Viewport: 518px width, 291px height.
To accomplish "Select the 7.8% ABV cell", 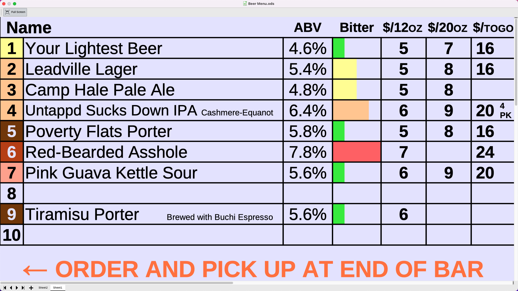I will pyautogui.click(x=308, y=152).
